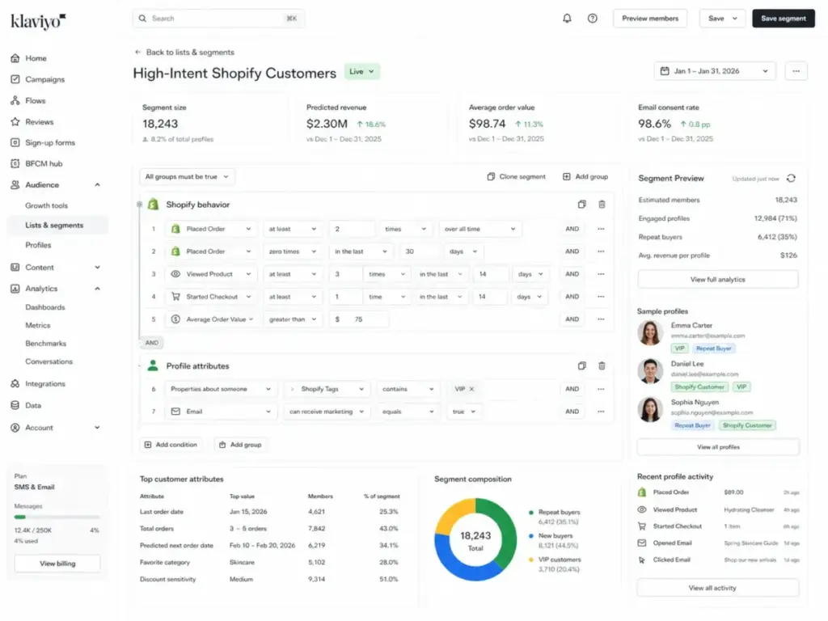The image size is (828, 621).
Task: Click the Data database icon
Action: (15, 406)
